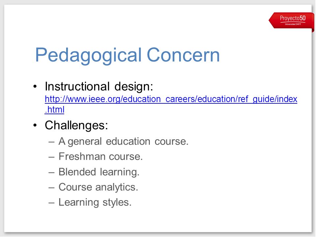
Task: Click the dash before 'Learning styles.'
Action: tap(52, 202)
